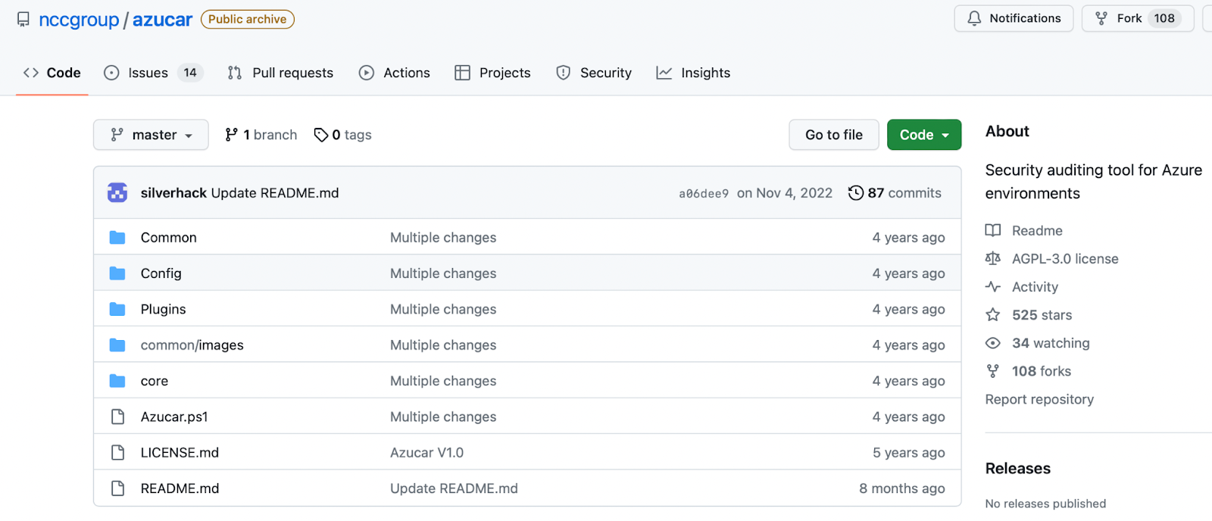Viewport: 1212px width, 521px height.
Task: Open the LICENSE.md file
Action: click(180, 453)
